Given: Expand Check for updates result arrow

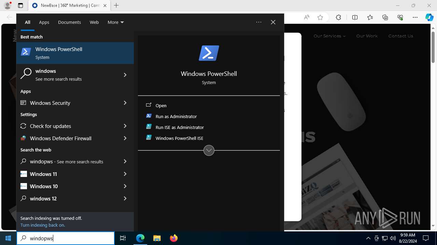Looking at the screenshot, I should coord(125,126).
